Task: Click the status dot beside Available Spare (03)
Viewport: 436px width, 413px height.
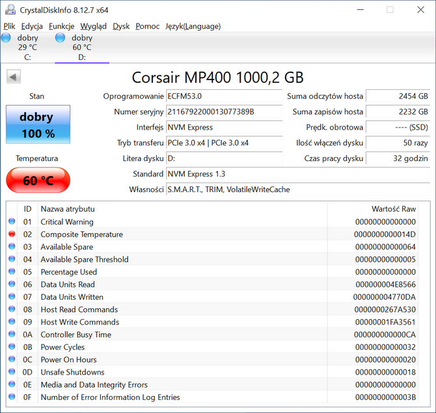Action: point(12,246)
